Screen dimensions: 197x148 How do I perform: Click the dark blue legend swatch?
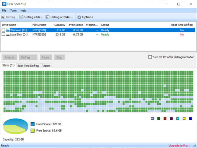tap(190, 118)
